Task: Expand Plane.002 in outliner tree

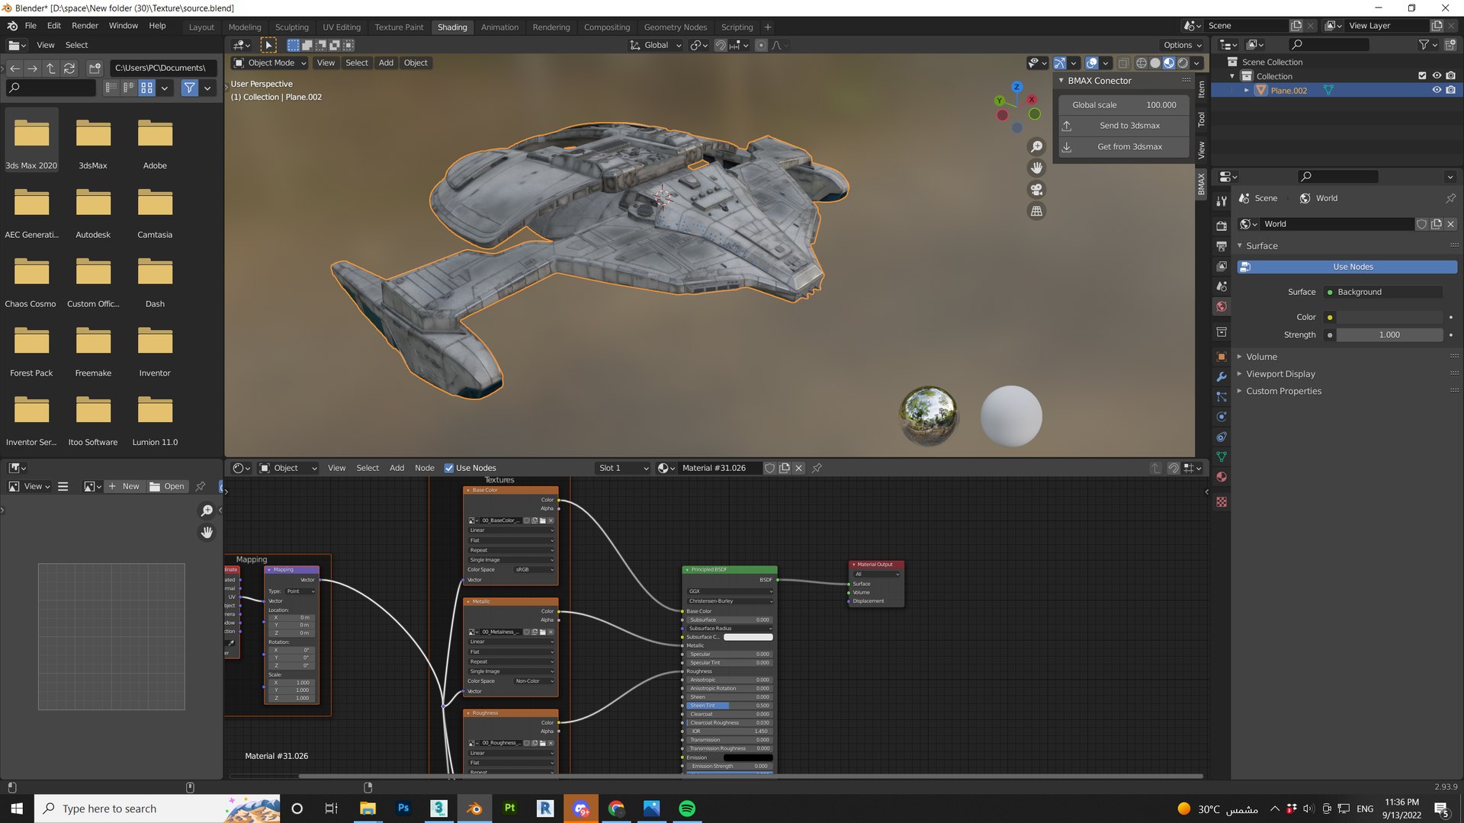Action: pyautogui.click(x=1247, y=90)
